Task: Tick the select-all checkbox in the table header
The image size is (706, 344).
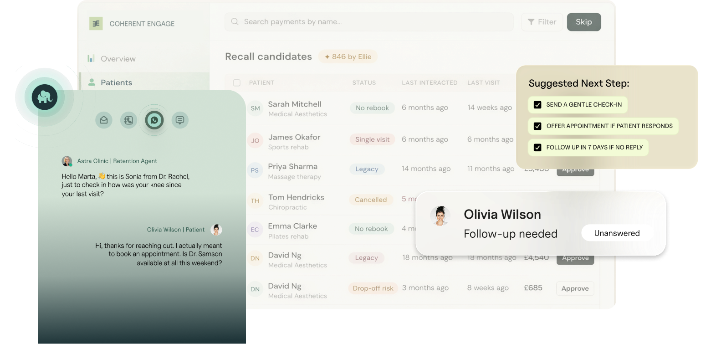Action: (237, 83)
